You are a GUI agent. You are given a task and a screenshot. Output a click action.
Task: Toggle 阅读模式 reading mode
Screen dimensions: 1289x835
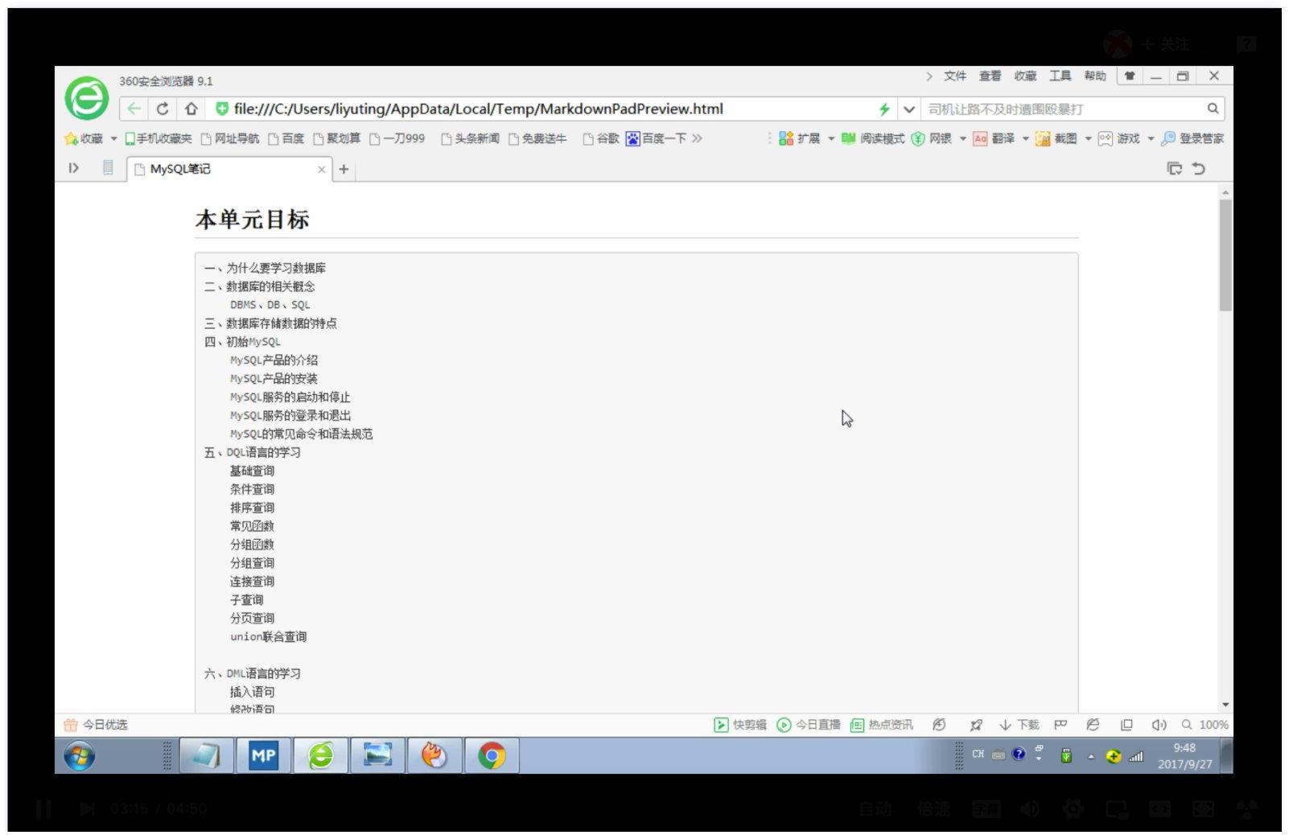click(873, 138)
